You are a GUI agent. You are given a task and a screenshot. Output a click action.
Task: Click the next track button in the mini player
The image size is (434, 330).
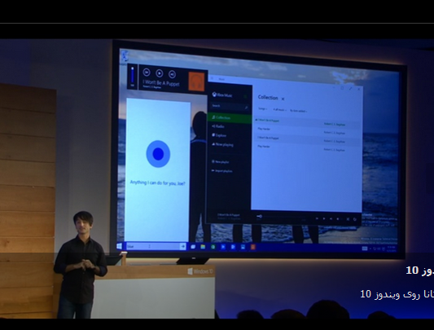172,74
